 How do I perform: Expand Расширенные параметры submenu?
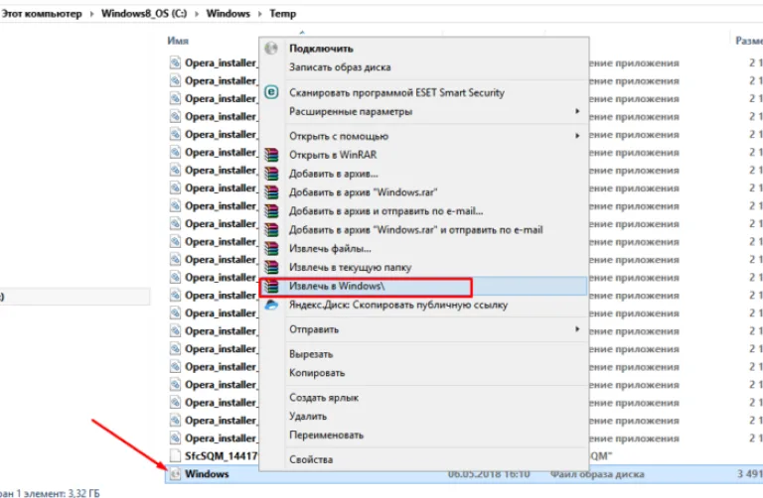pos(577,111)
